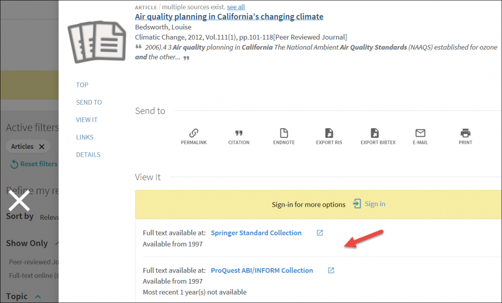502x303 pixels.
Task: Print the article record
Action: tap(465, 136)
